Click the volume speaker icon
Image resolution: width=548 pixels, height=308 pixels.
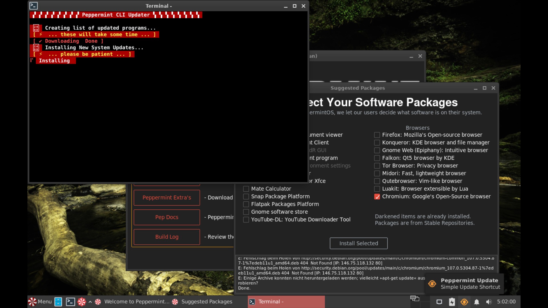pos(489,302)
